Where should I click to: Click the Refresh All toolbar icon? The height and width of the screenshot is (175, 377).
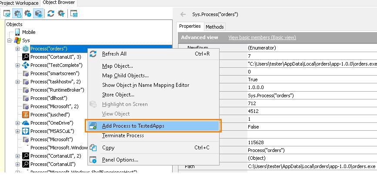click(x=51, y=14)
